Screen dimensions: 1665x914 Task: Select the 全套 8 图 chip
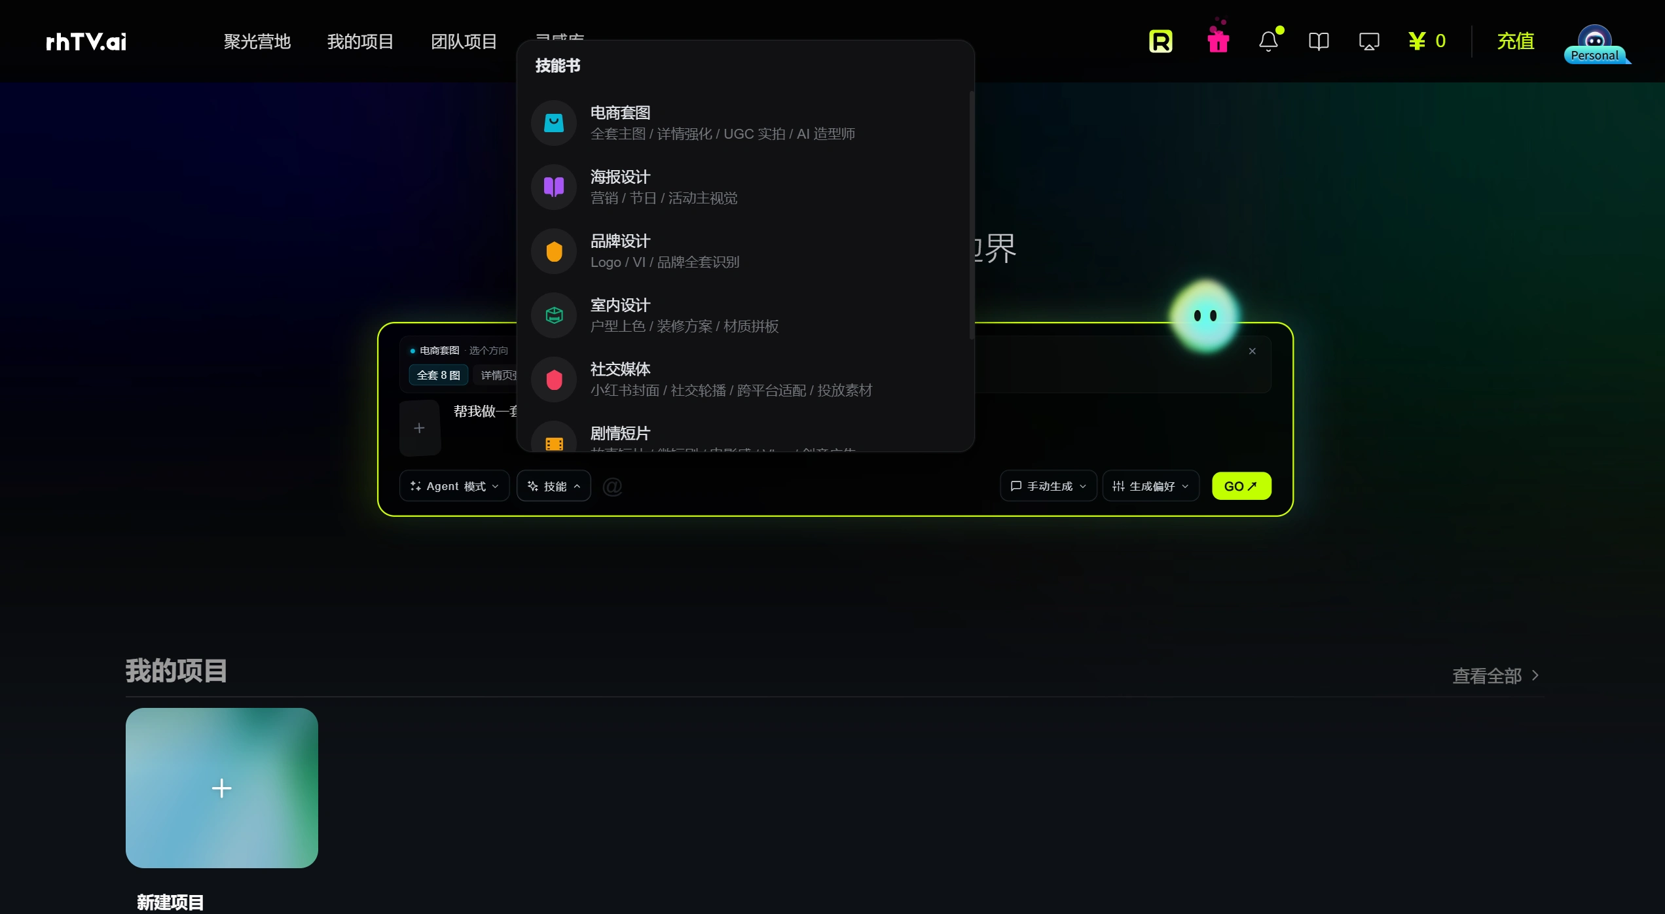click(x=439, y=375)
